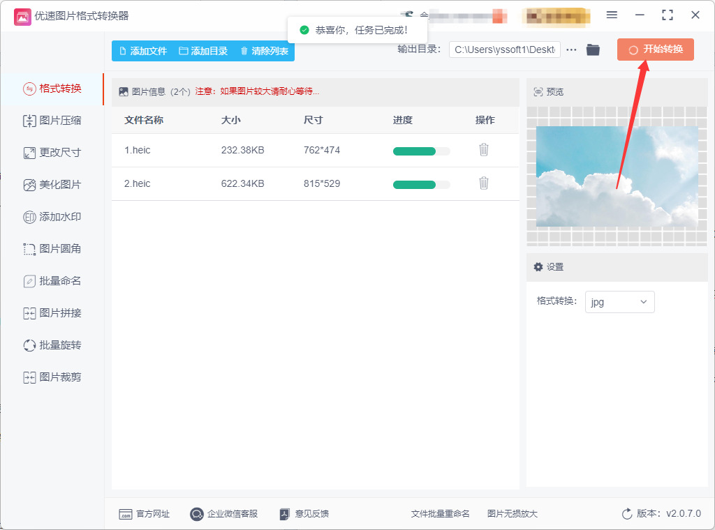Click the output directory path field
Screen dimensions: 715x530
click(x=505, y=50)
